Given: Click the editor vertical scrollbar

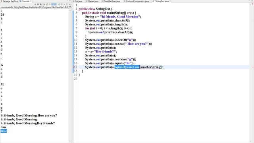Looking at the screenshot, I should pos(250,73).
